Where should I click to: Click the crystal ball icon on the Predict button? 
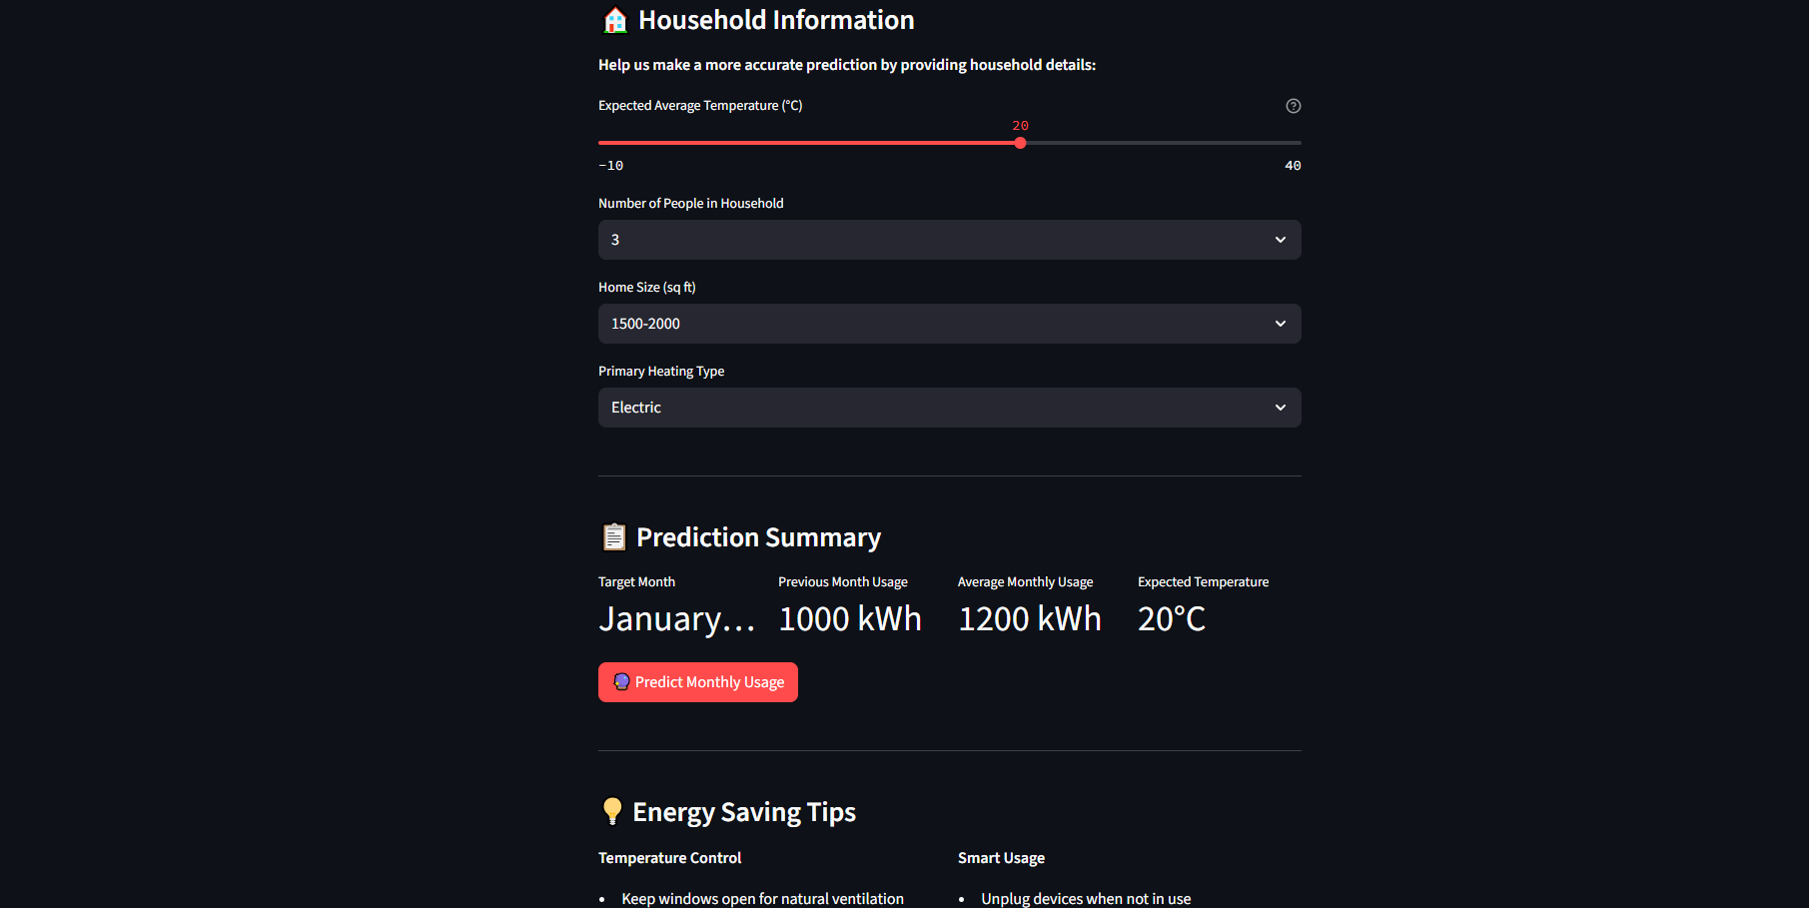pyautogui.click(x=621, y=682)
